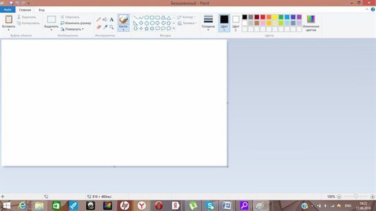Open Edit colors (Изменение цветов) rainbow icon
This screenshot has width=376, height=211.
point(311,19)
